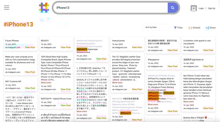The width and height of the screenshot is (220, 122).
Task: Click the Embed label
Action: (196, 28)
